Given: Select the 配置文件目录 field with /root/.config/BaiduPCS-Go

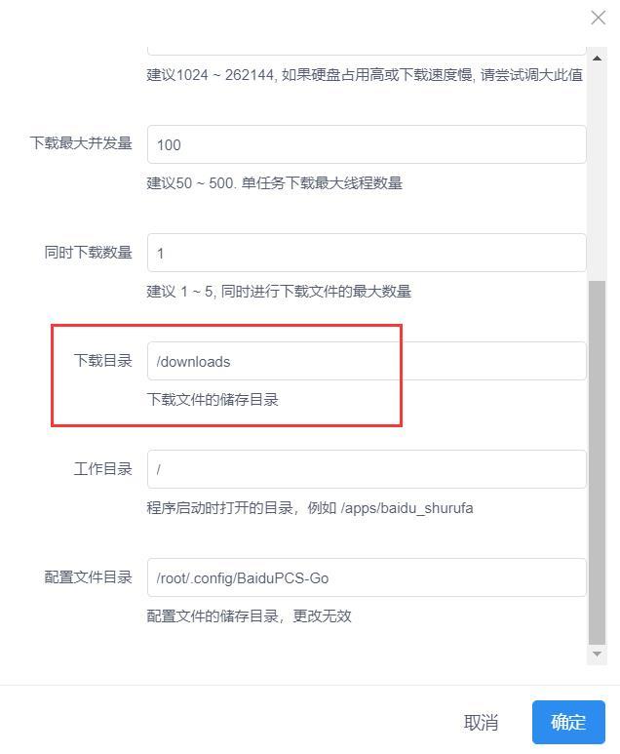Looking at the screenshot, I should click(x=367, y=577).
